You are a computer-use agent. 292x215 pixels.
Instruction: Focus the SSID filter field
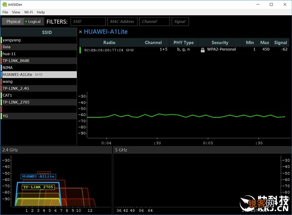(88, 21)
